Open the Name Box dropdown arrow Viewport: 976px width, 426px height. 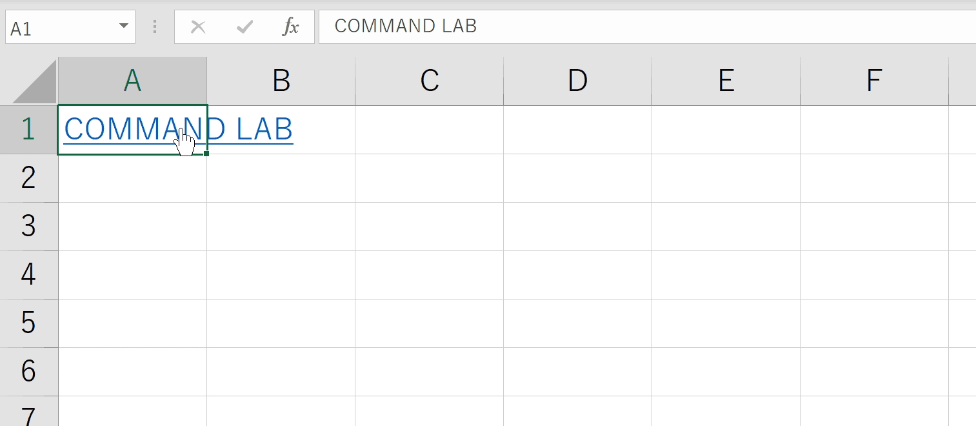click(123, 26)
